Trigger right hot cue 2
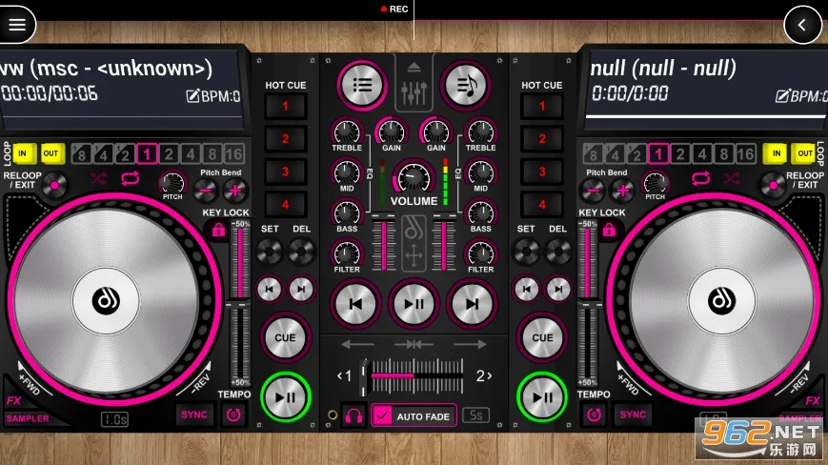 542,139
